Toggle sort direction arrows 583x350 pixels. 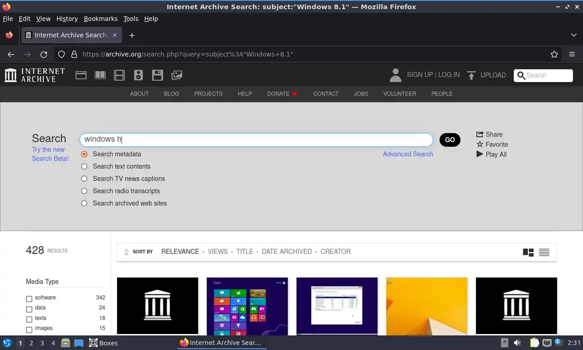coord(127,252)
